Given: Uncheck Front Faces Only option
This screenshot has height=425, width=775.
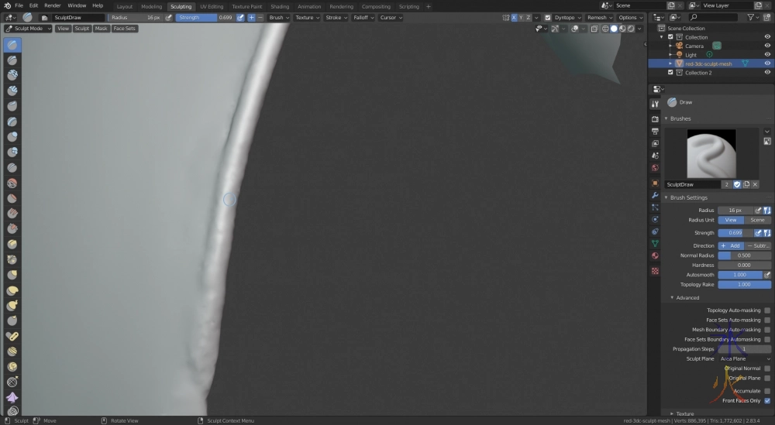Looking at the screenshot, I should pyautogui.click(x=767, y=400).
